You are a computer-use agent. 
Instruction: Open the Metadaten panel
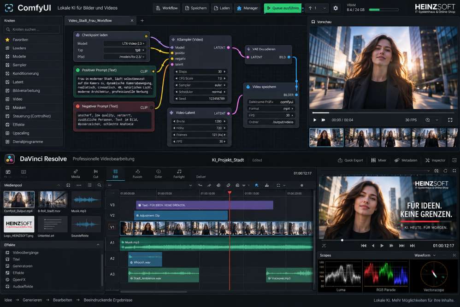click(x=406, y=160)
